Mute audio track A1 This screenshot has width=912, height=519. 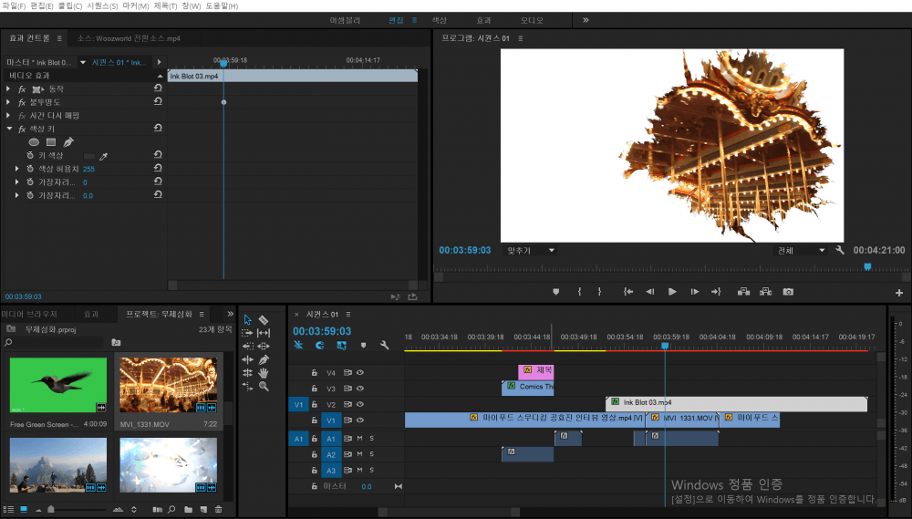[360, 439]
